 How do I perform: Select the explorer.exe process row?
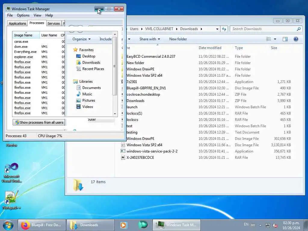click(x=38, y=57)
